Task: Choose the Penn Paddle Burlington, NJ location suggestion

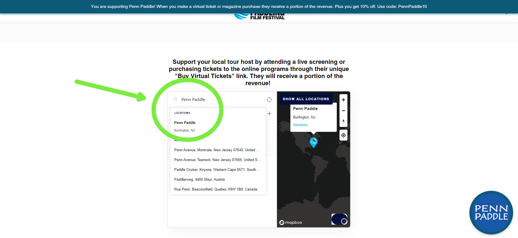Action: [218, 126]
